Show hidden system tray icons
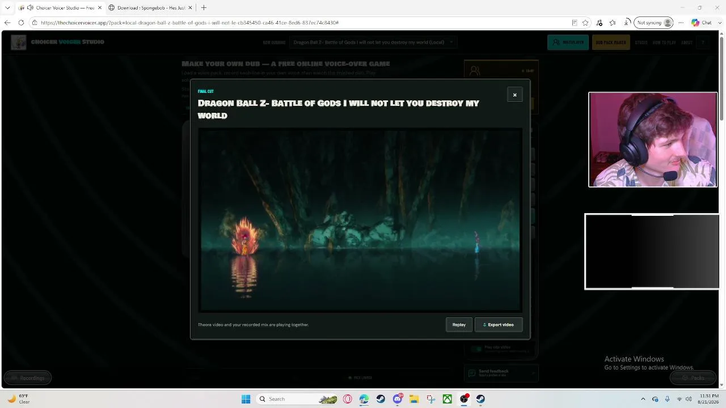 coord(643,399)
